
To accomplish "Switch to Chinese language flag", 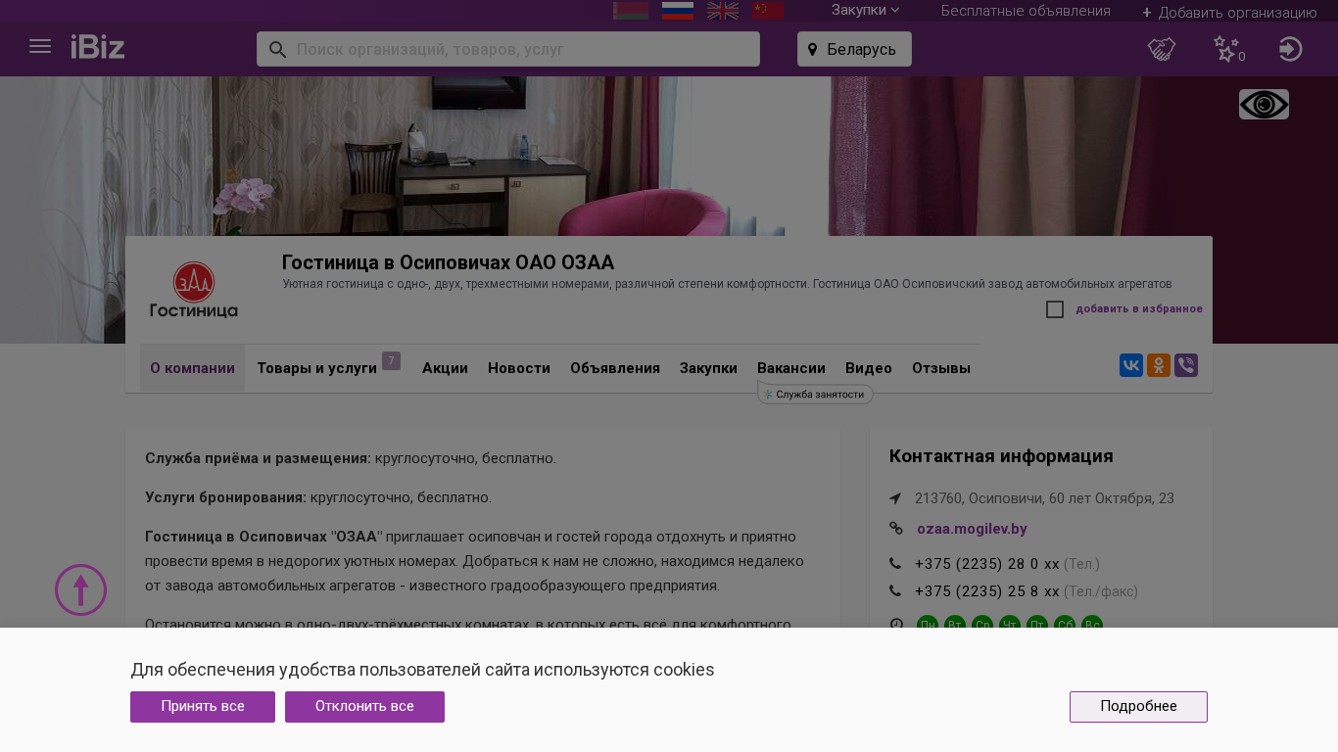I will pyautogui.click(x=768, y=11).
